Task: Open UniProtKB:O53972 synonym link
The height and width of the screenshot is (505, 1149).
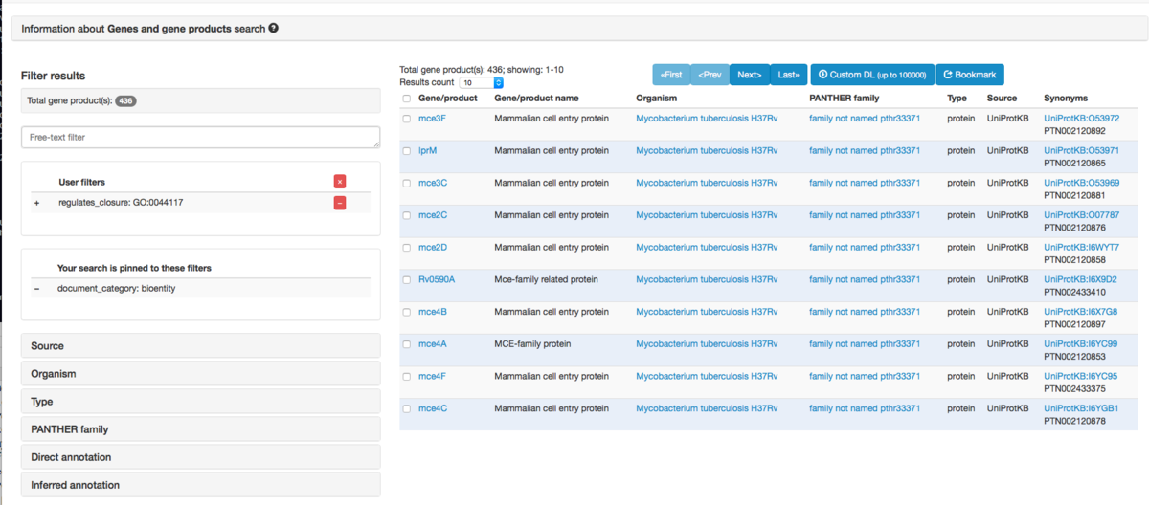Action: (x=1081, y=119)
